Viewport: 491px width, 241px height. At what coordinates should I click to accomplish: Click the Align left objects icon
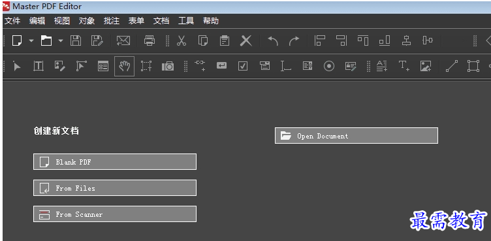click(320, 40)
